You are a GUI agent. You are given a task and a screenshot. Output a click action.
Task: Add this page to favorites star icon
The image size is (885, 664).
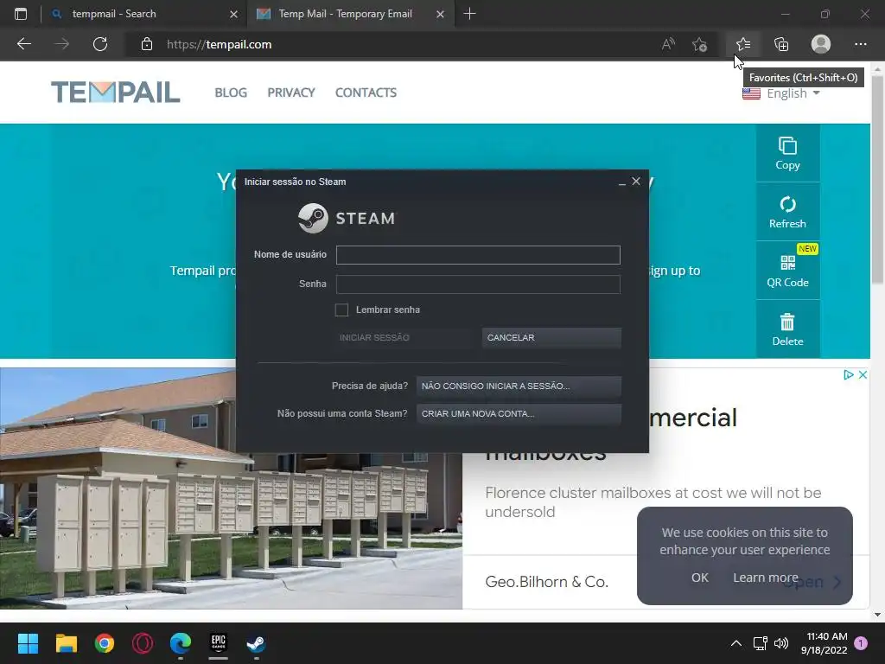point(699,44)
